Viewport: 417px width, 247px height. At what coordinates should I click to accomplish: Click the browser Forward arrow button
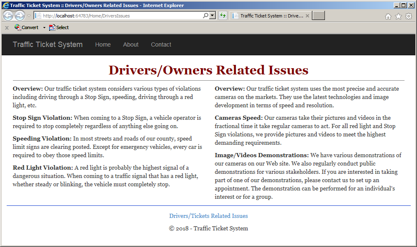tap(20, 16)
